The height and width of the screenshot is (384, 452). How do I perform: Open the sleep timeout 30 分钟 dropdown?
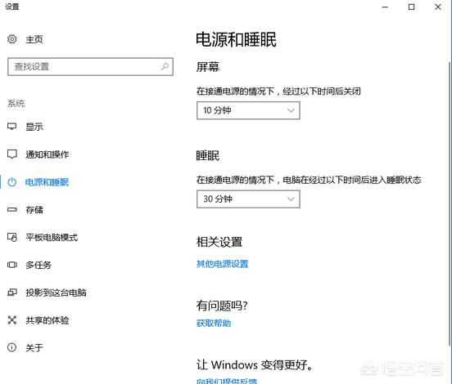(x=248, y=199)
